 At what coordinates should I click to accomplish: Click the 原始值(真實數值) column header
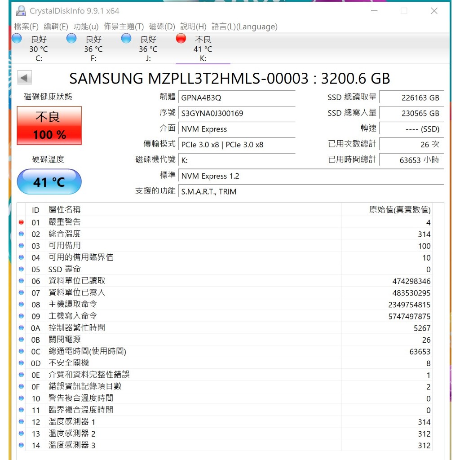pos(399,209)
